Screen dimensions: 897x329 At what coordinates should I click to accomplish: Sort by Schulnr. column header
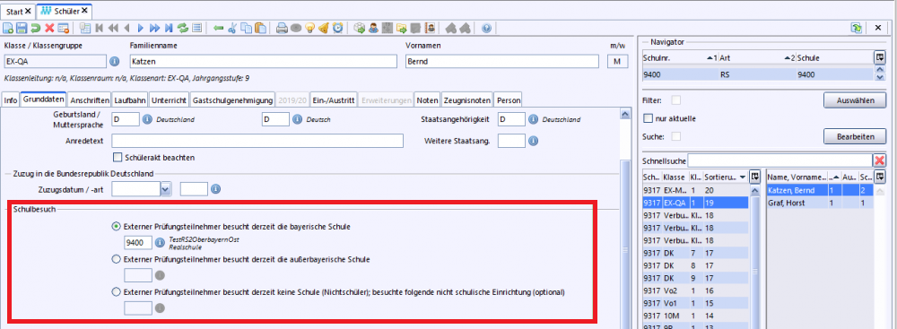(x=680, y=57)
